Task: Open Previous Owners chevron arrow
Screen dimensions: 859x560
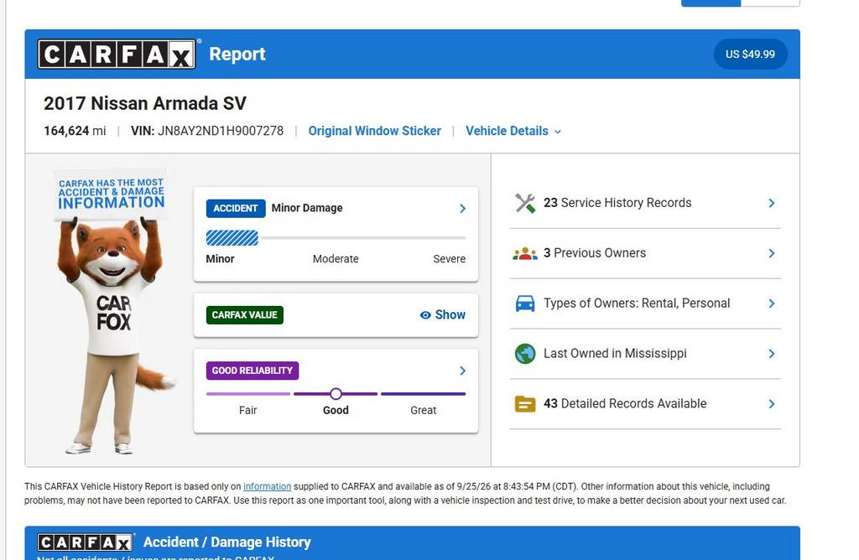Action: pos(772,253)
